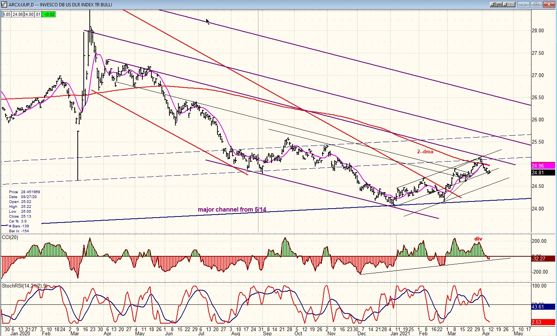
Task: Click the red 2.53 StochRSI value tag
Action: pyautogui.click(x=543, y=322)
